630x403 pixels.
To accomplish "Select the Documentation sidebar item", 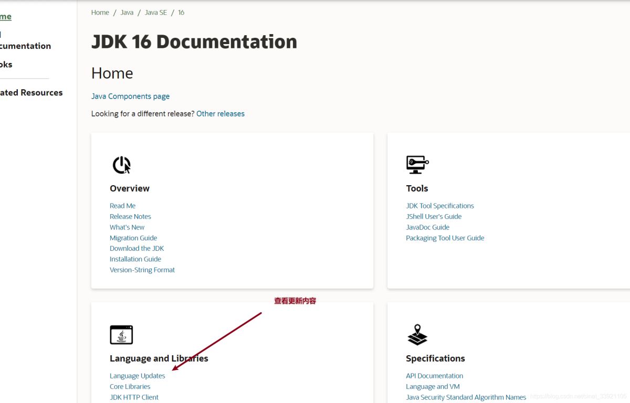I will [x=25, y=40].
